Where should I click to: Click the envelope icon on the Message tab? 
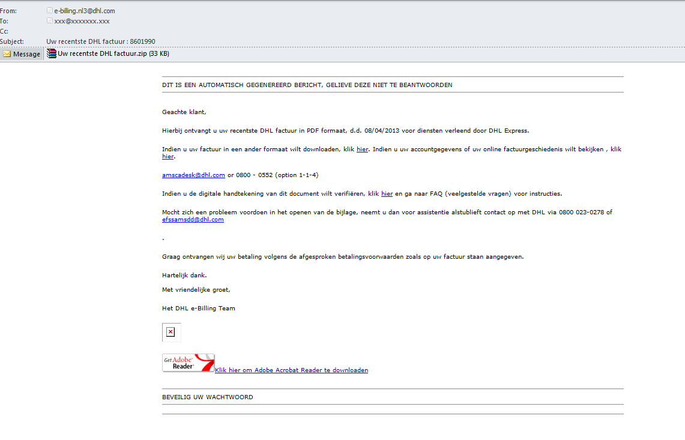(x=7, y=54)
